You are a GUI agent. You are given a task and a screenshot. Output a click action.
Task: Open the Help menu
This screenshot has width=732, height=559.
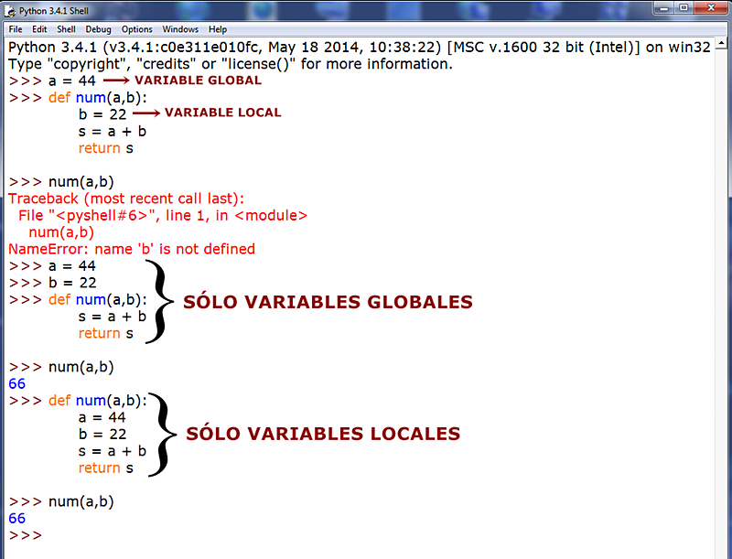pyautogui.click(x=217, y=28)
